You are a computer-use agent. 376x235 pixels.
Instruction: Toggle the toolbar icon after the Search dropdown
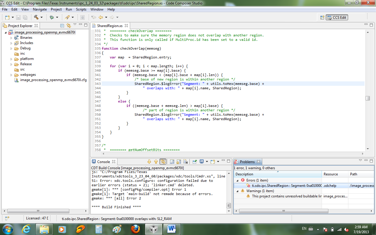(x=83, y=18)
